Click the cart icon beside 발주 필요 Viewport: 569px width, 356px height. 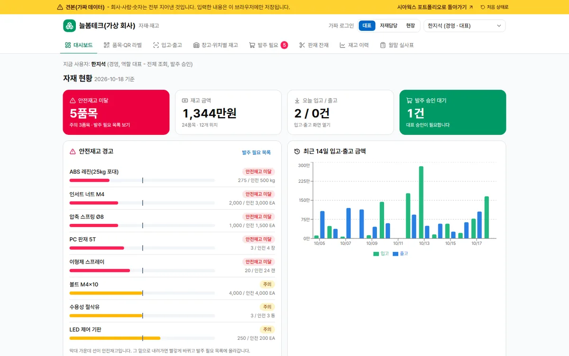(x=252, y=45)
